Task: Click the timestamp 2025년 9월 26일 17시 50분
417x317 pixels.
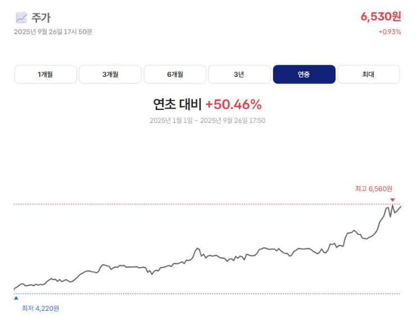Action: coord(53,32)
